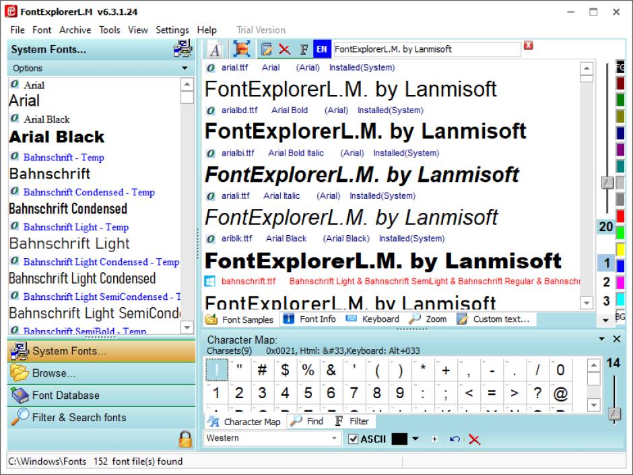Click the computer icon in System Fonts header
Screen dimensions: 633x475
click(x=183, y=49)
